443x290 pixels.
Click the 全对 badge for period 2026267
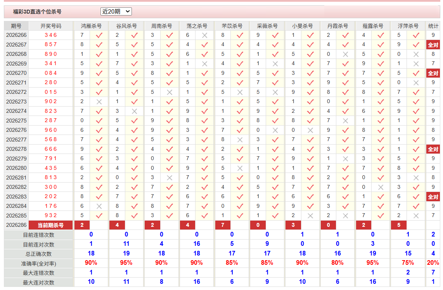pos(433,45)
